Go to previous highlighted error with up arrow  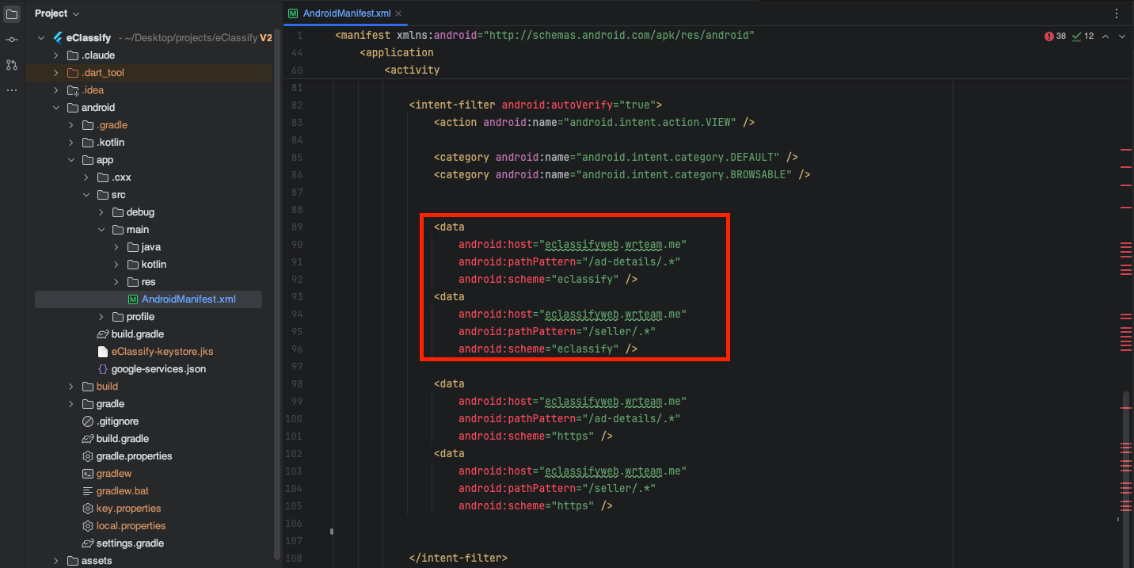[x=1105, y=36]
